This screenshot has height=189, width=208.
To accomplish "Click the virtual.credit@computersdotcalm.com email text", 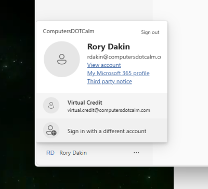I will point(109,110).
